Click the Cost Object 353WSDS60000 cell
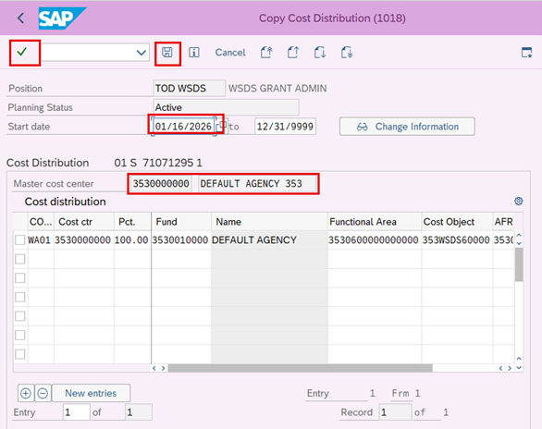542x429 pixels. click(x=457, y=239)
